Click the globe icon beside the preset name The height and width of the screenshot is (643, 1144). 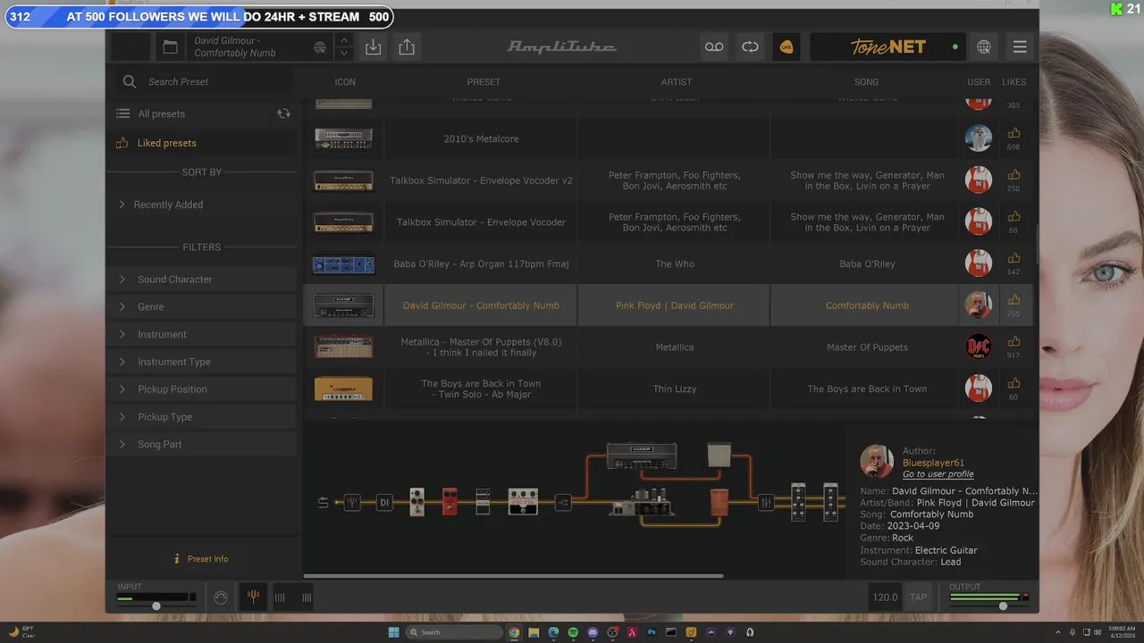pos(320,47)
